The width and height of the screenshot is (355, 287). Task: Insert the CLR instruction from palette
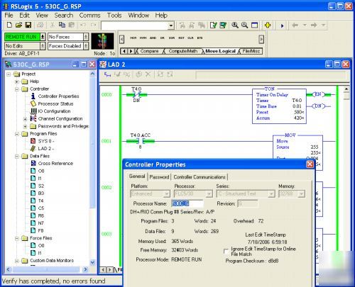(x=190, y=38)
